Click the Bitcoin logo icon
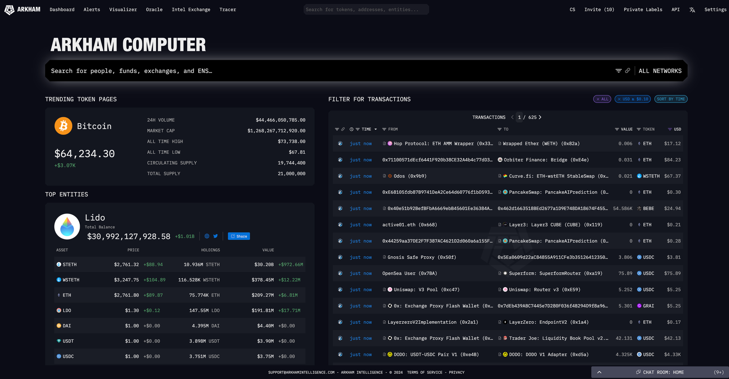 click(63, 126)
